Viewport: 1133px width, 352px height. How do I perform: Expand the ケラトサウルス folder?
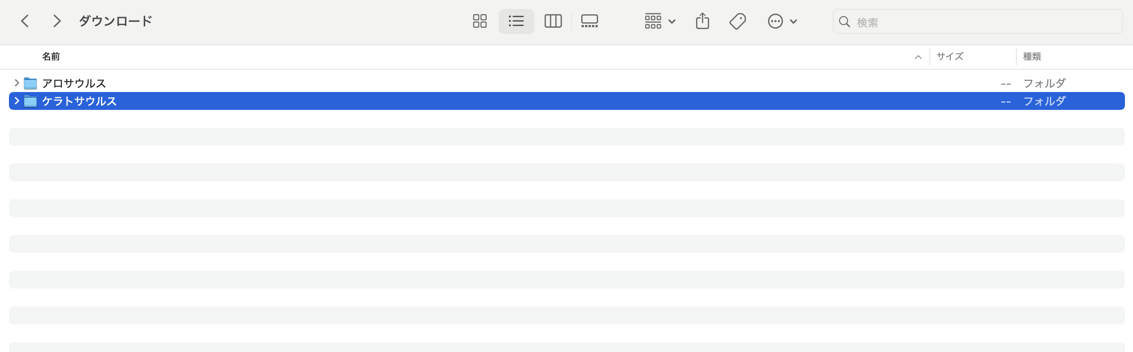(17, 101)
